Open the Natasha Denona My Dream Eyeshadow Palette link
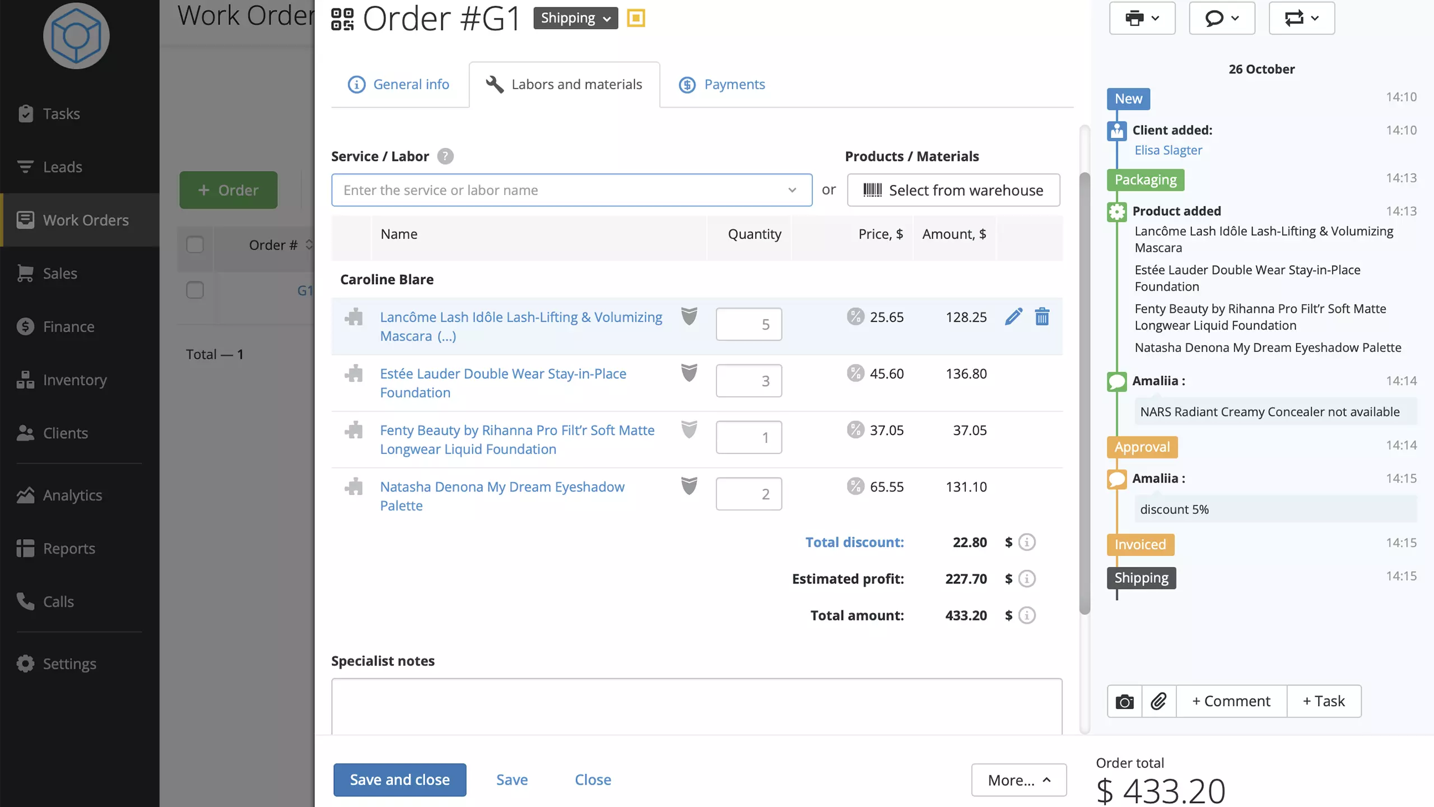This screenshot has height=807, width=1434. tap(502, 497)
